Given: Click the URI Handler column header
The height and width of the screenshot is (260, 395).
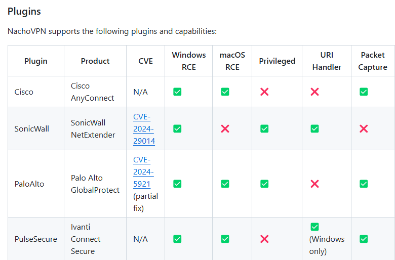Looking at the screenshot, I should click(327, 61).
